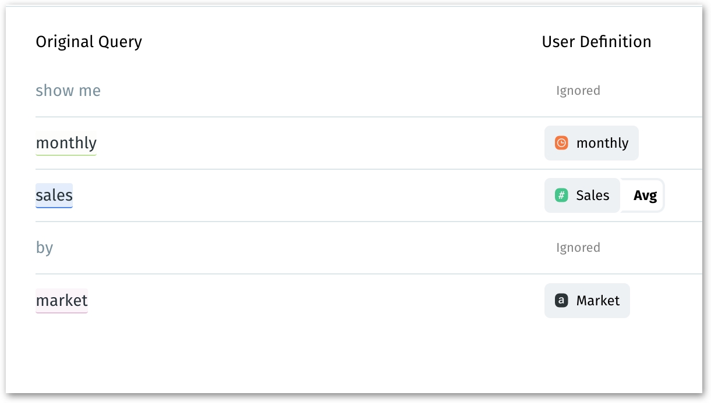Select the monthly definition chip label
The image size is (711, 403).
(x=602, y=143)
